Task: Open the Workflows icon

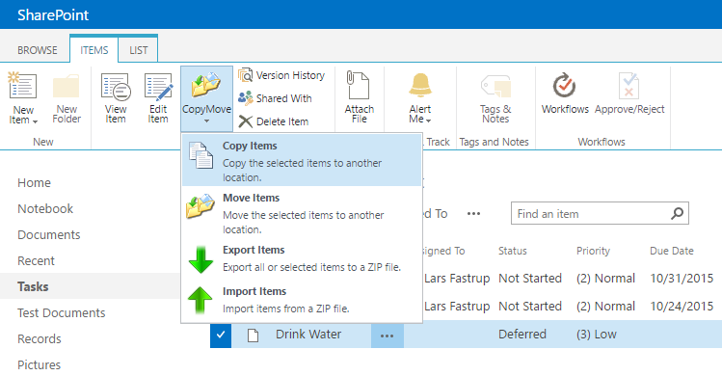Action: [x=564, y=85]
